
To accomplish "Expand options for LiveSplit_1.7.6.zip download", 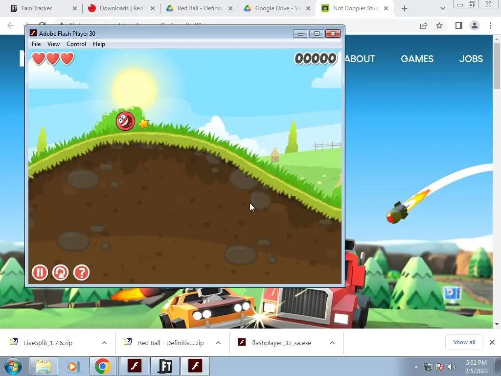I will [x=104, y=343].
